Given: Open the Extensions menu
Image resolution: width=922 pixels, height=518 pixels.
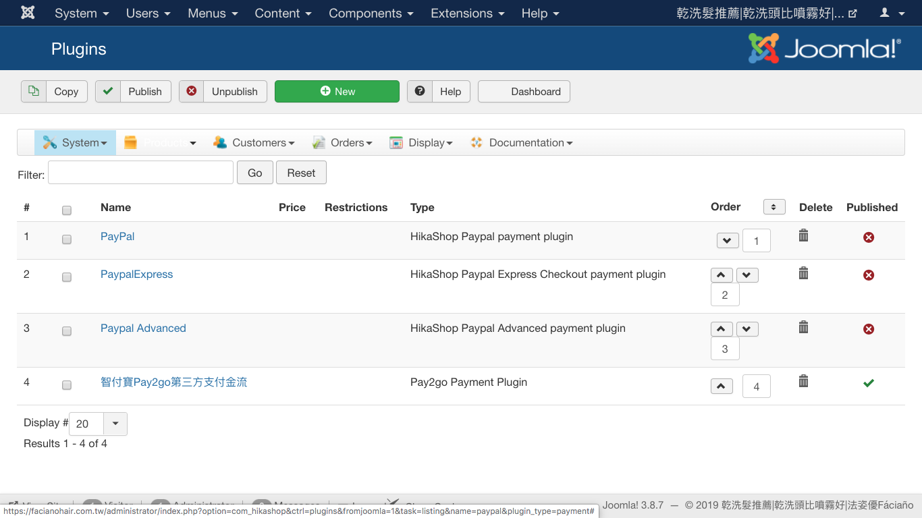Looking at the screenshot, I should [468, 13].
